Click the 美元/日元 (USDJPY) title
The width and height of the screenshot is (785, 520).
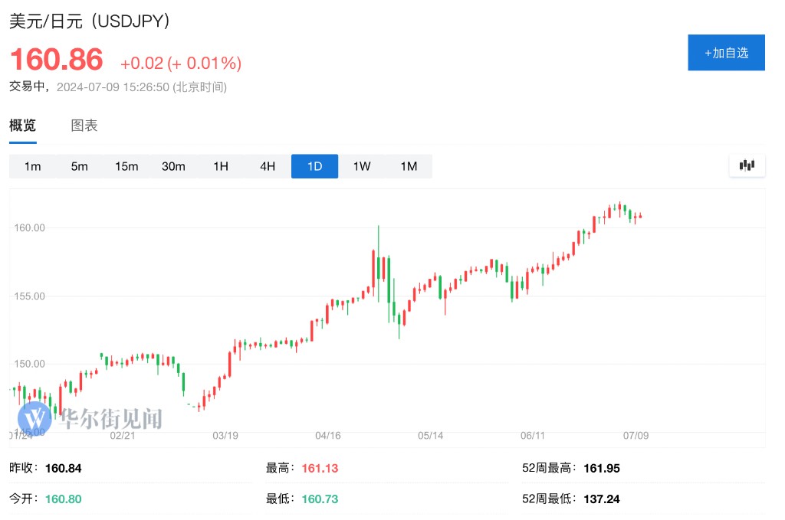point(89,21)
